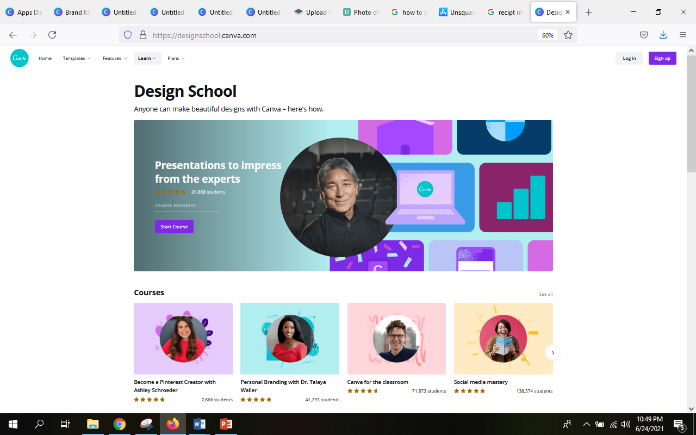The height and width of the screenshot is (435, 696).
Task: Open Personal Branding with Dr. Talaya Waller title
Action: pos(283,386)
